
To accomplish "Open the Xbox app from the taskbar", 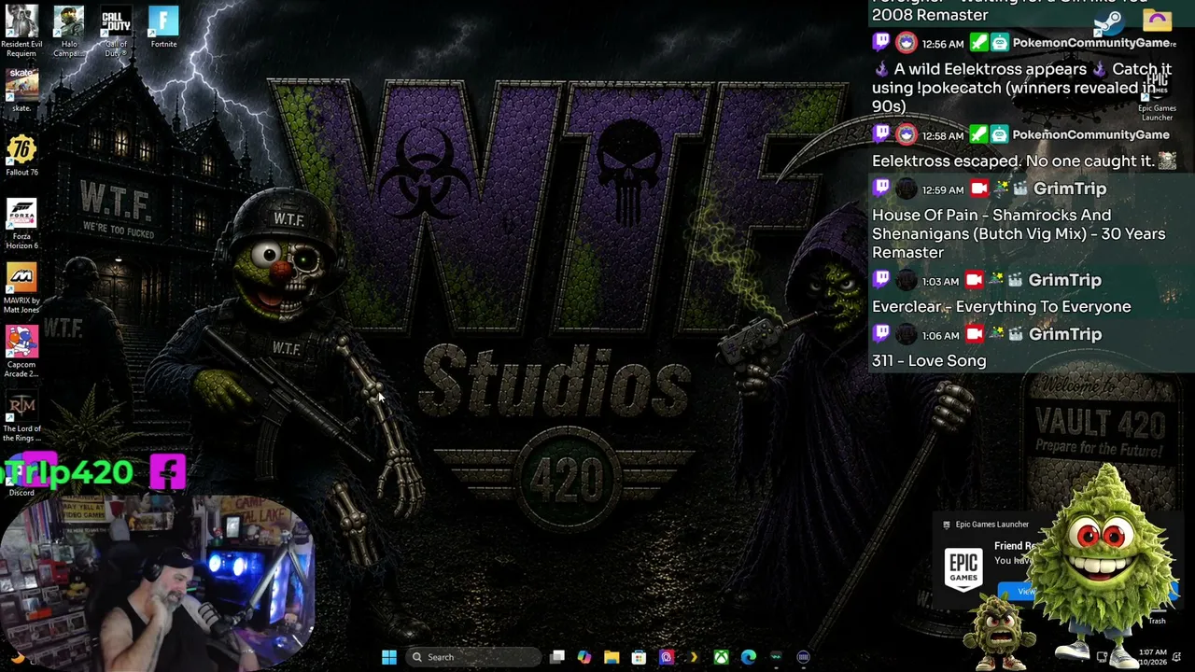I will 722,657.
